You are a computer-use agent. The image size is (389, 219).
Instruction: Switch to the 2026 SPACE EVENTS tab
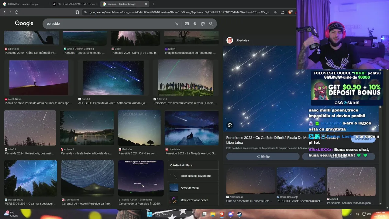75,4
